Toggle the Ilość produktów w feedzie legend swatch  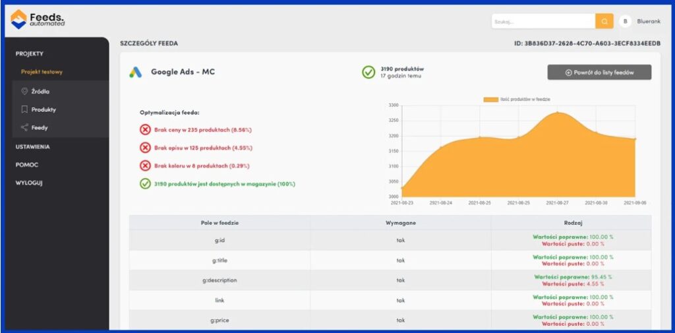tap(490, 100)
